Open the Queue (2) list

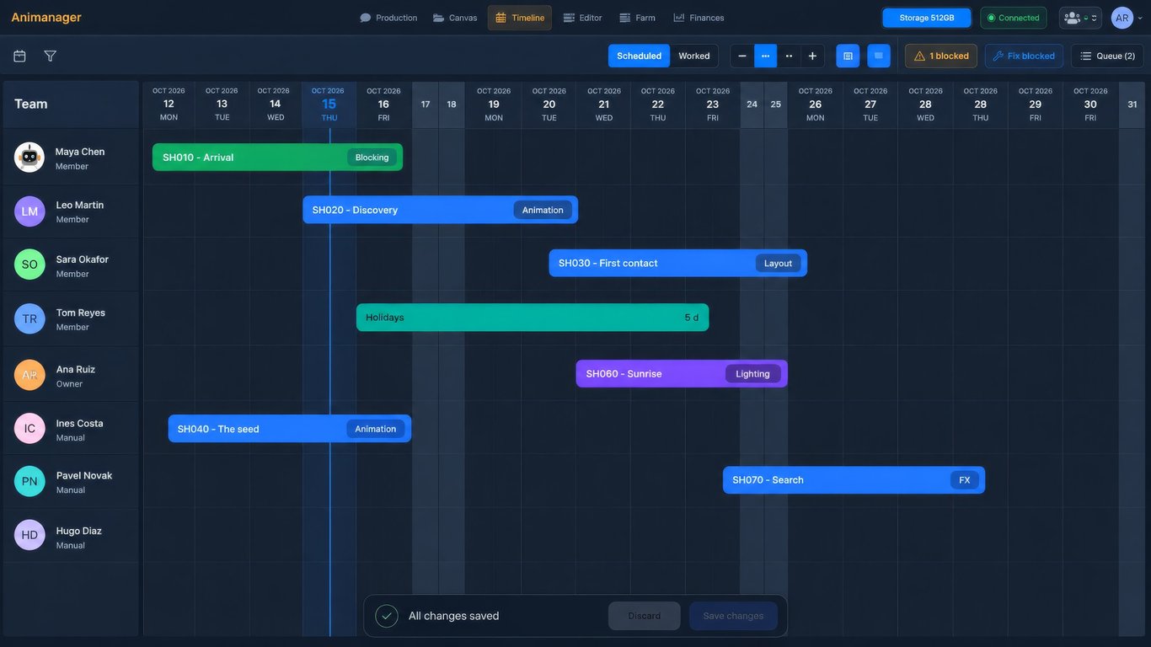[x=1107, y=56]
